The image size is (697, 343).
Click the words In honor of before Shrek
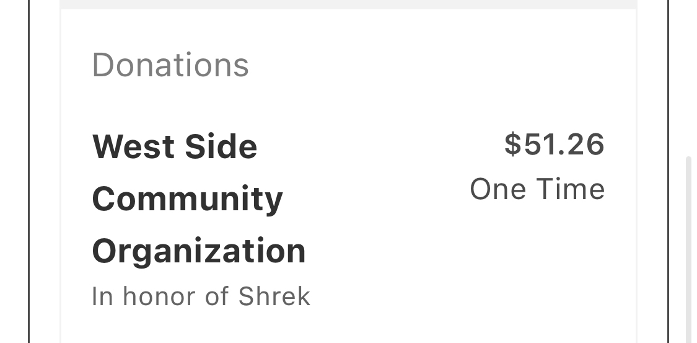pyautogui.click(x=160, y=296)
